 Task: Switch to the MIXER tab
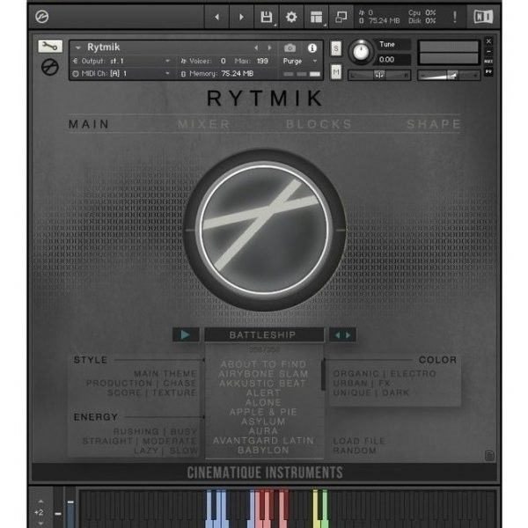pyautogui.click(x=204, y=124)
